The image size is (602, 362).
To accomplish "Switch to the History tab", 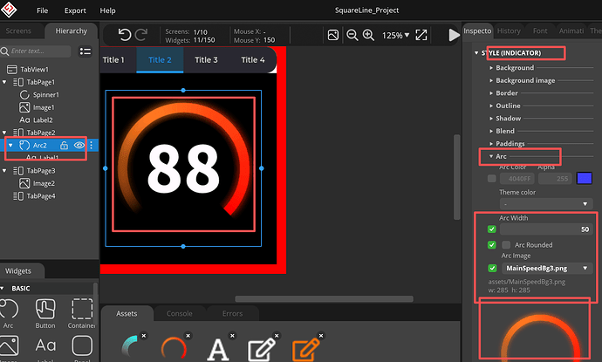I will (510, 31).
